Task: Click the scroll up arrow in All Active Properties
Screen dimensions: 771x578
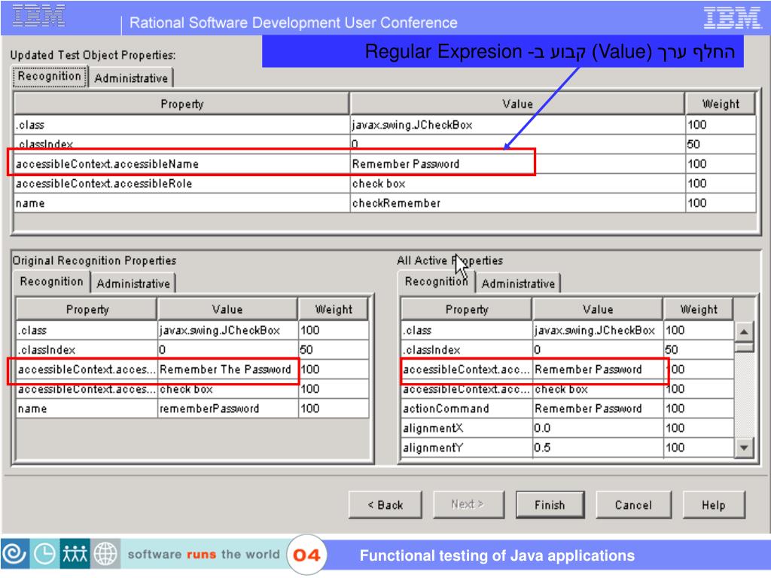Action: click(x=744, y=332)
